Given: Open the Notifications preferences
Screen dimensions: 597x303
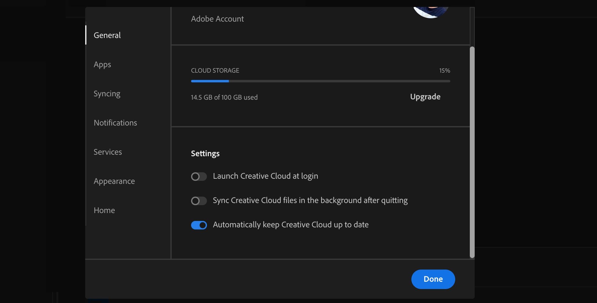Looking at the screenshot, I should click(115, 122).
